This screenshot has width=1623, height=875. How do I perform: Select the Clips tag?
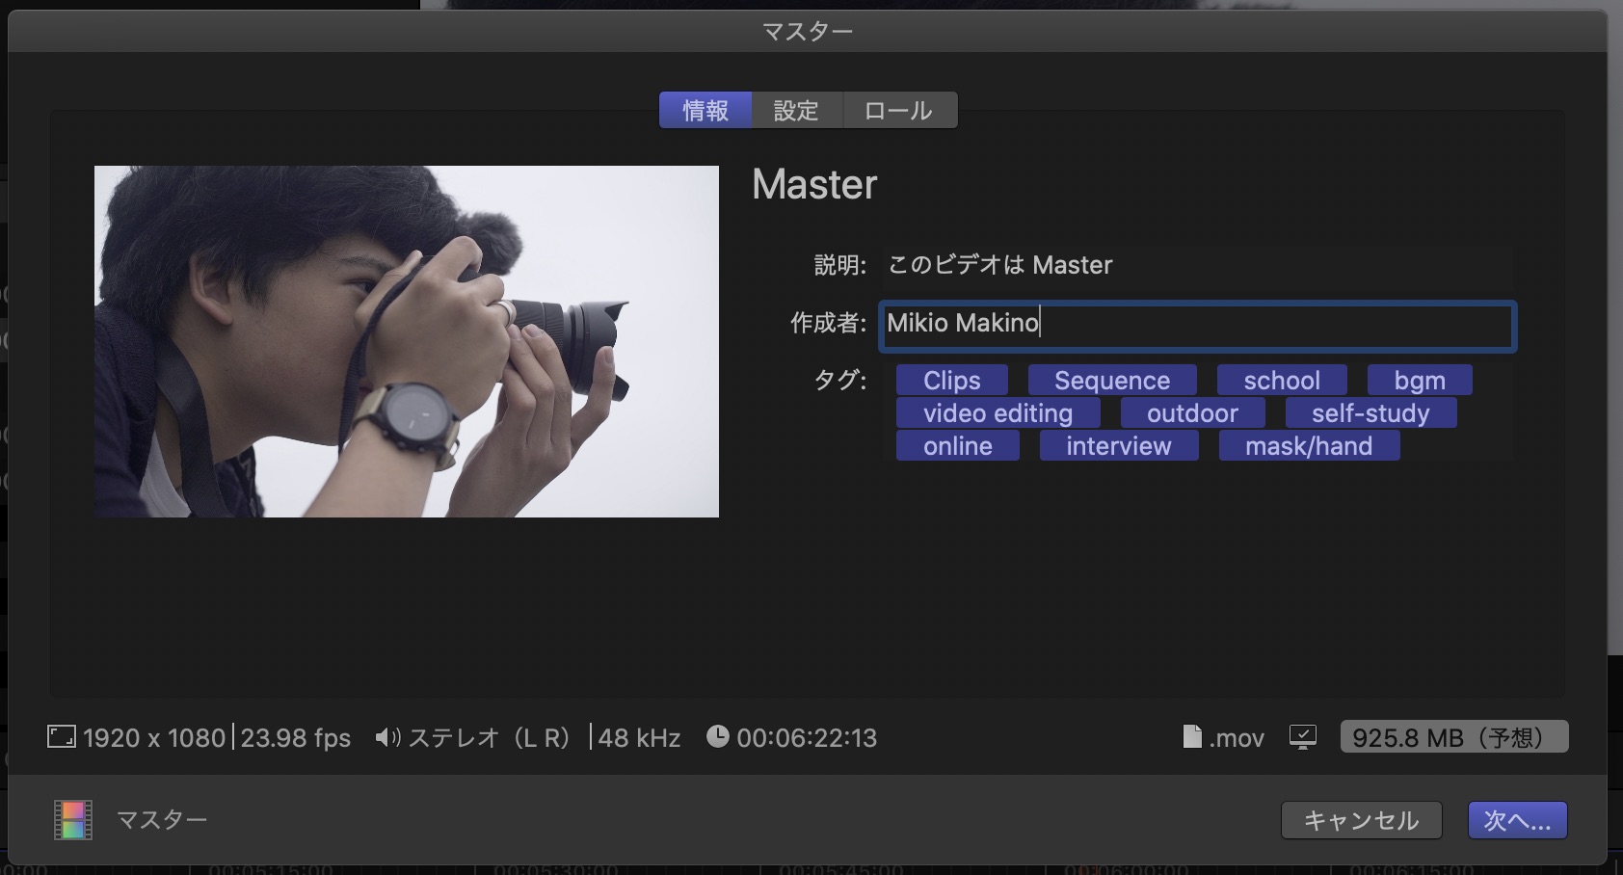click(952, 381)
